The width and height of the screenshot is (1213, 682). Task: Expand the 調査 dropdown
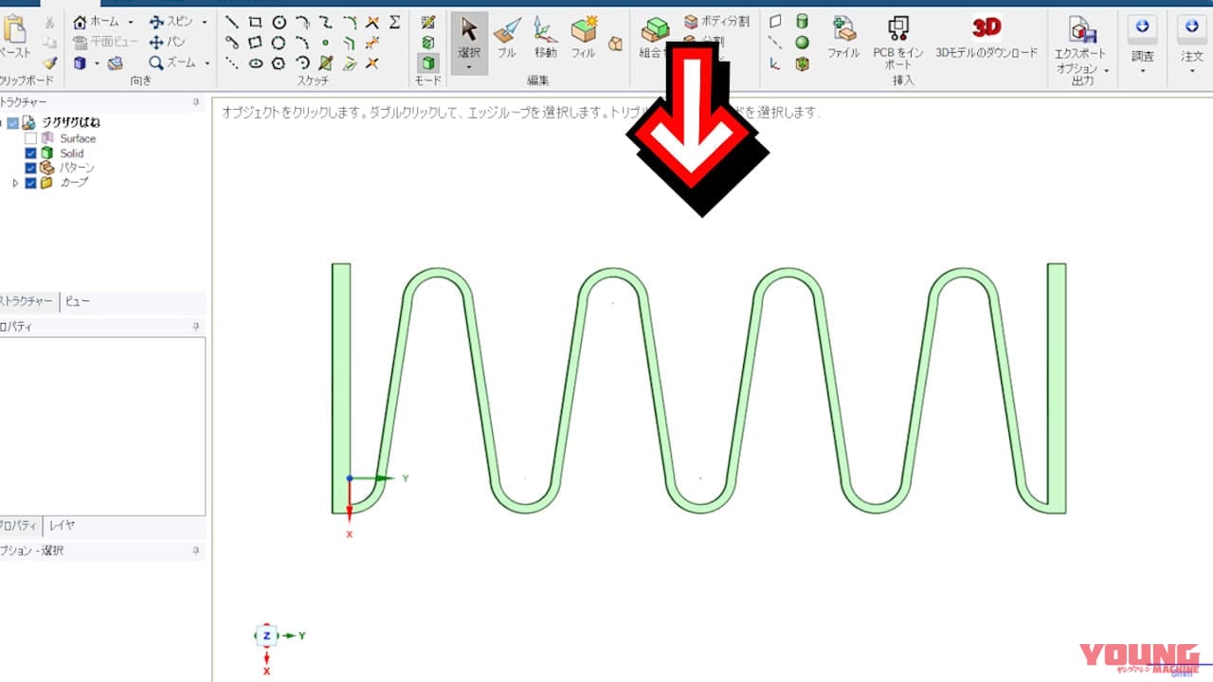[x=1142, y=70]
